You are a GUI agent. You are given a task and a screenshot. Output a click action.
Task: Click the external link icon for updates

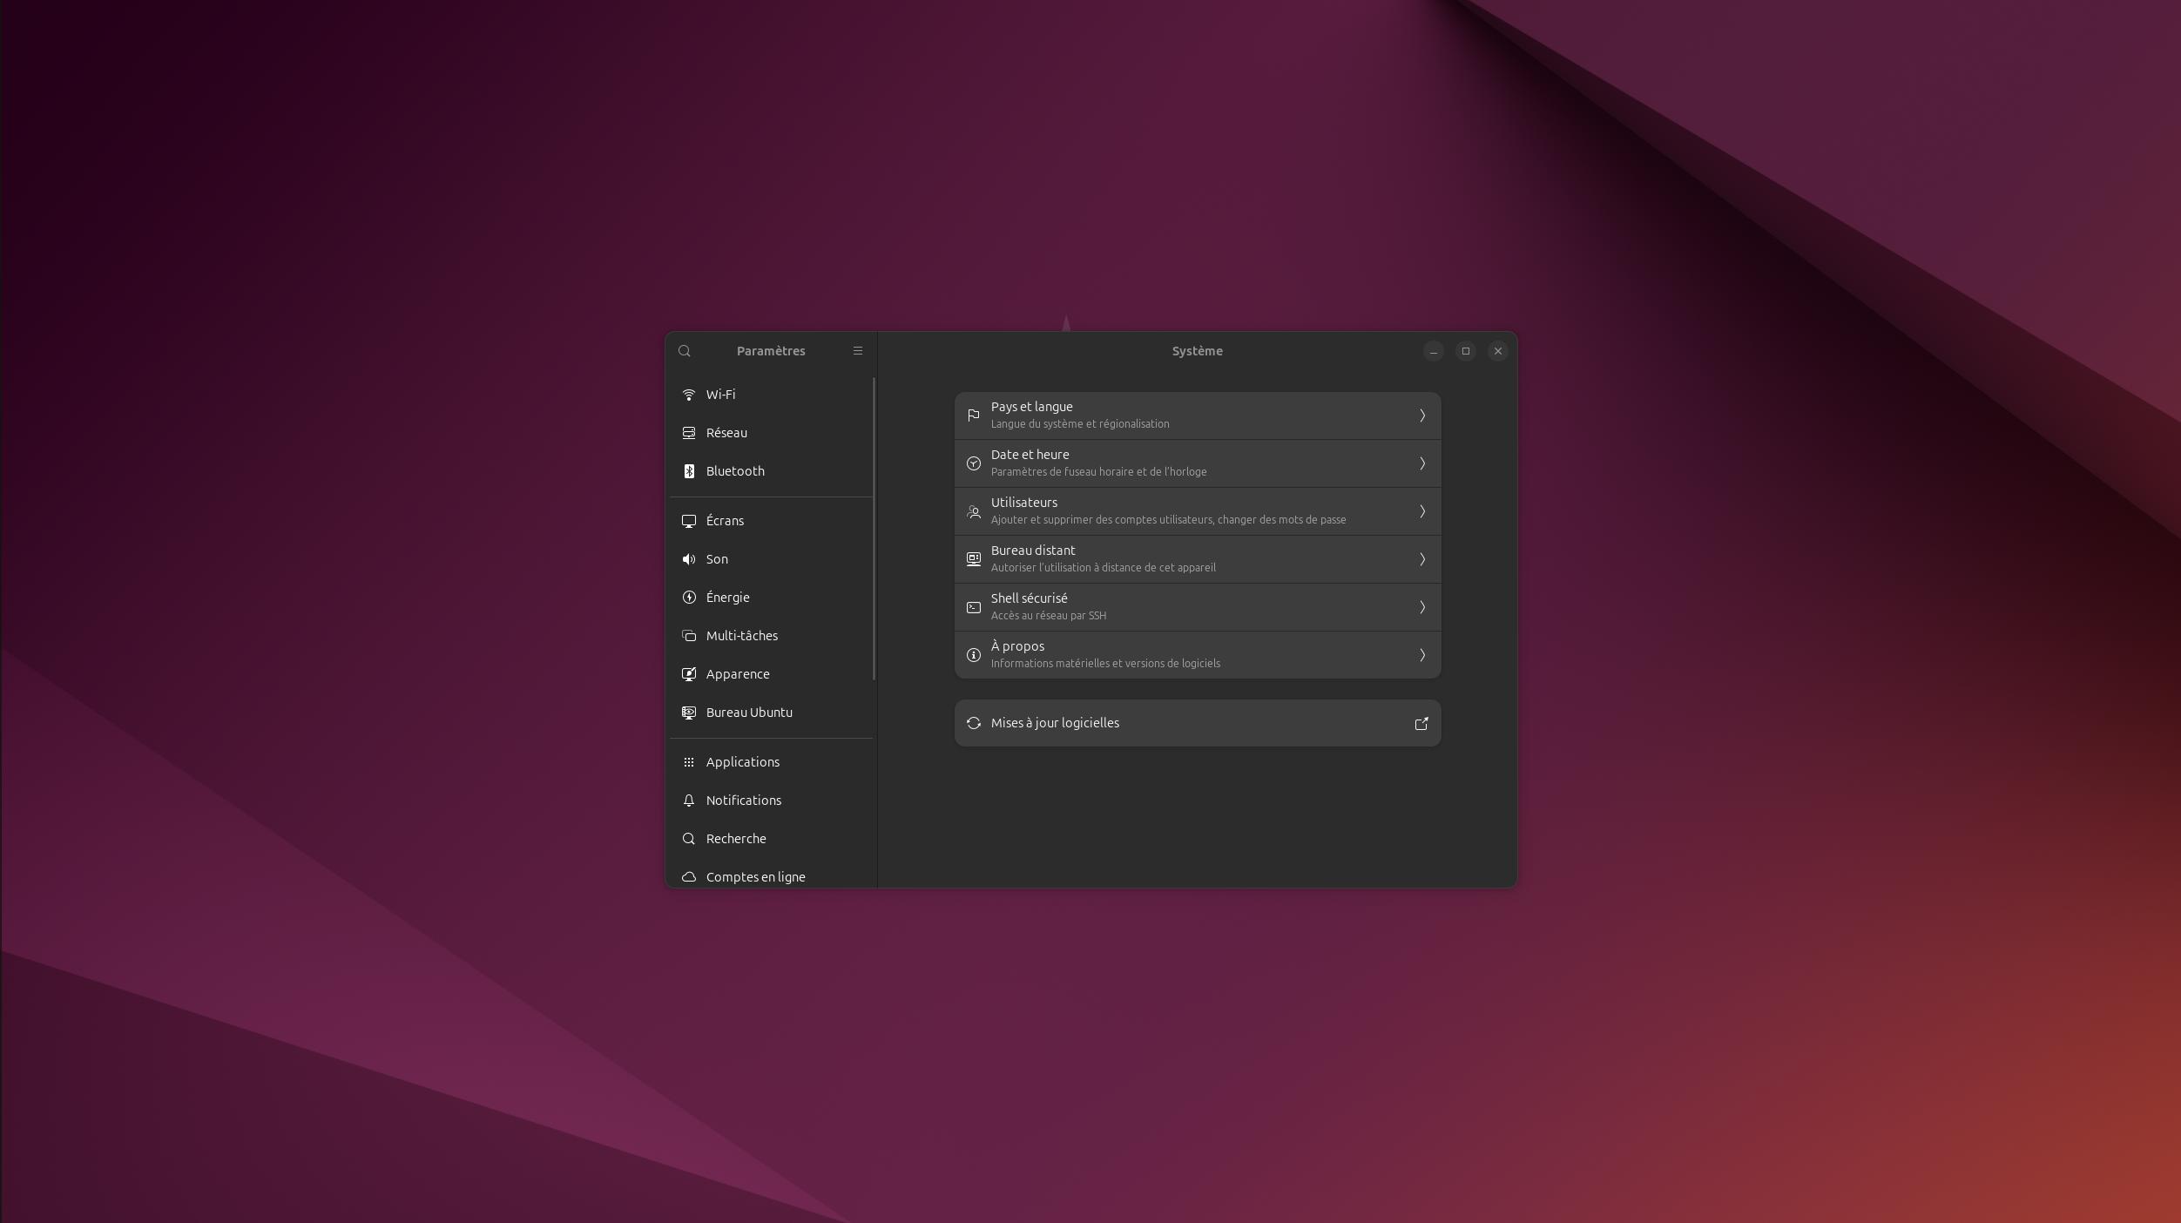[x=1421, y=723]
